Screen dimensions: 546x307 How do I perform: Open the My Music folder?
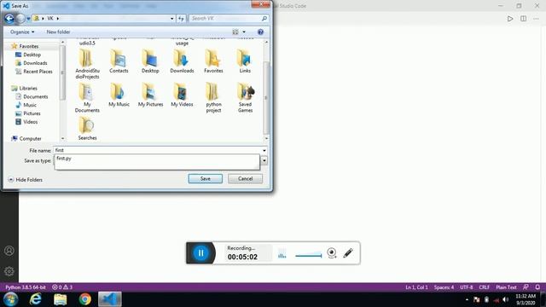[119, 95]
